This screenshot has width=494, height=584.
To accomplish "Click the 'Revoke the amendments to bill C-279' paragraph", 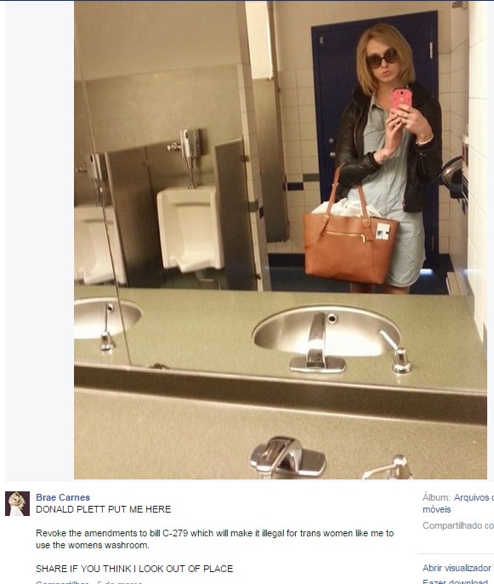I will click(x=214, y=539).
